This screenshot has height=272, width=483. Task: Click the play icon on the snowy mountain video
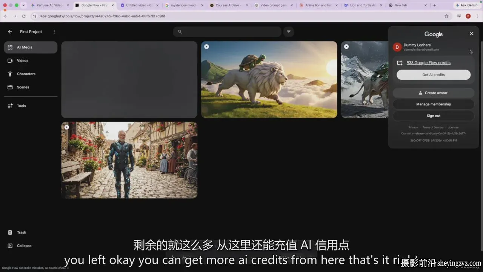point(346,46)
